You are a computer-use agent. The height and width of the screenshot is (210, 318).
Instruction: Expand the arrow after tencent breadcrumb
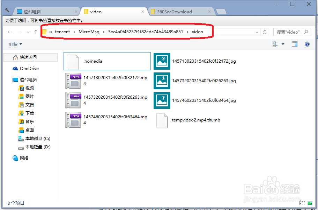click(74, 32)
